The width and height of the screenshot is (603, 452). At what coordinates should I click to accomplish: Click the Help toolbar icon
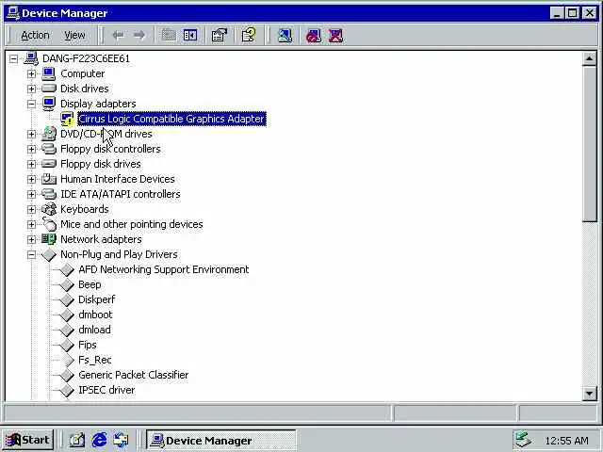tap(249, 36)
